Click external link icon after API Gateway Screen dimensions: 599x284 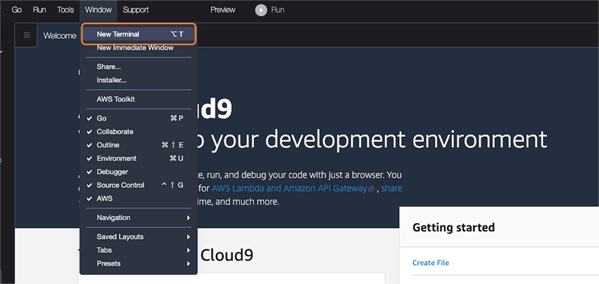371,188
